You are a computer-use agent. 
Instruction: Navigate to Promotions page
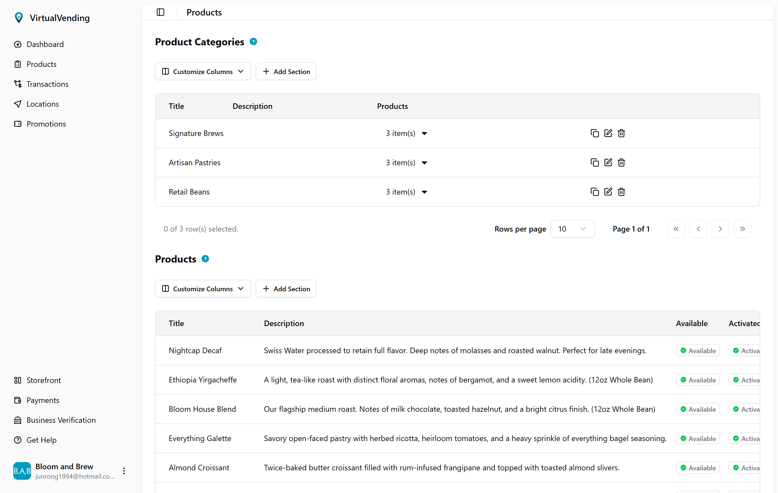point(46,124)
